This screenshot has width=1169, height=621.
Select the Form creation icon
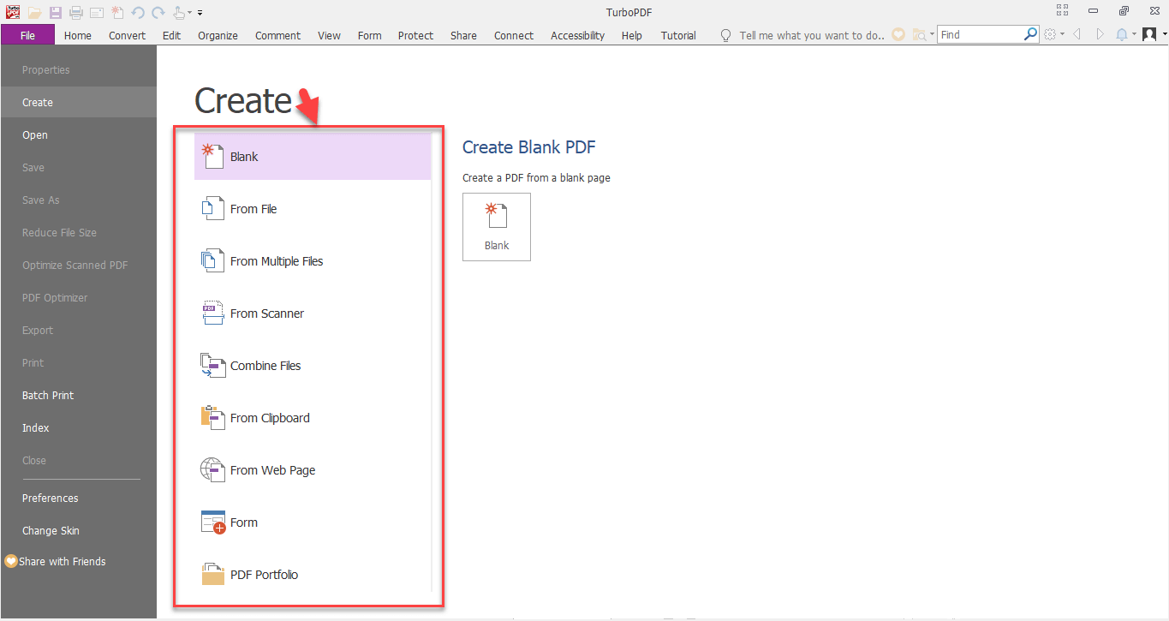pyautogui.click(x=212, y=522)
